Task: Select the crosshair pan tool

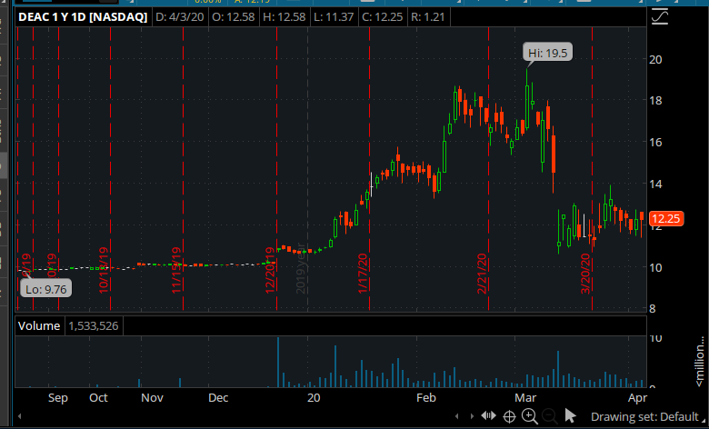Action: pos(509,416)
